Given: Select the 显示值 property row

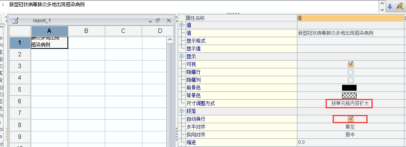Looking at the screenshot, I should [x=241, y=48].
